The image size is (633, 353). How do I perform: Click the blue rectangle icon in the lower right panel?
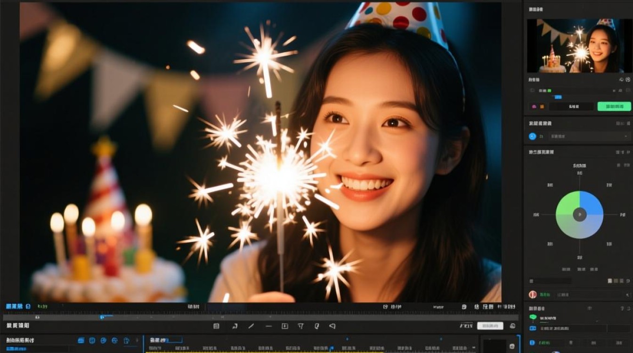coord(533,329)
